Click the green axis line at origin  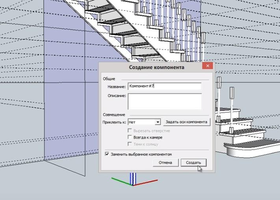(x=120, y=180)
